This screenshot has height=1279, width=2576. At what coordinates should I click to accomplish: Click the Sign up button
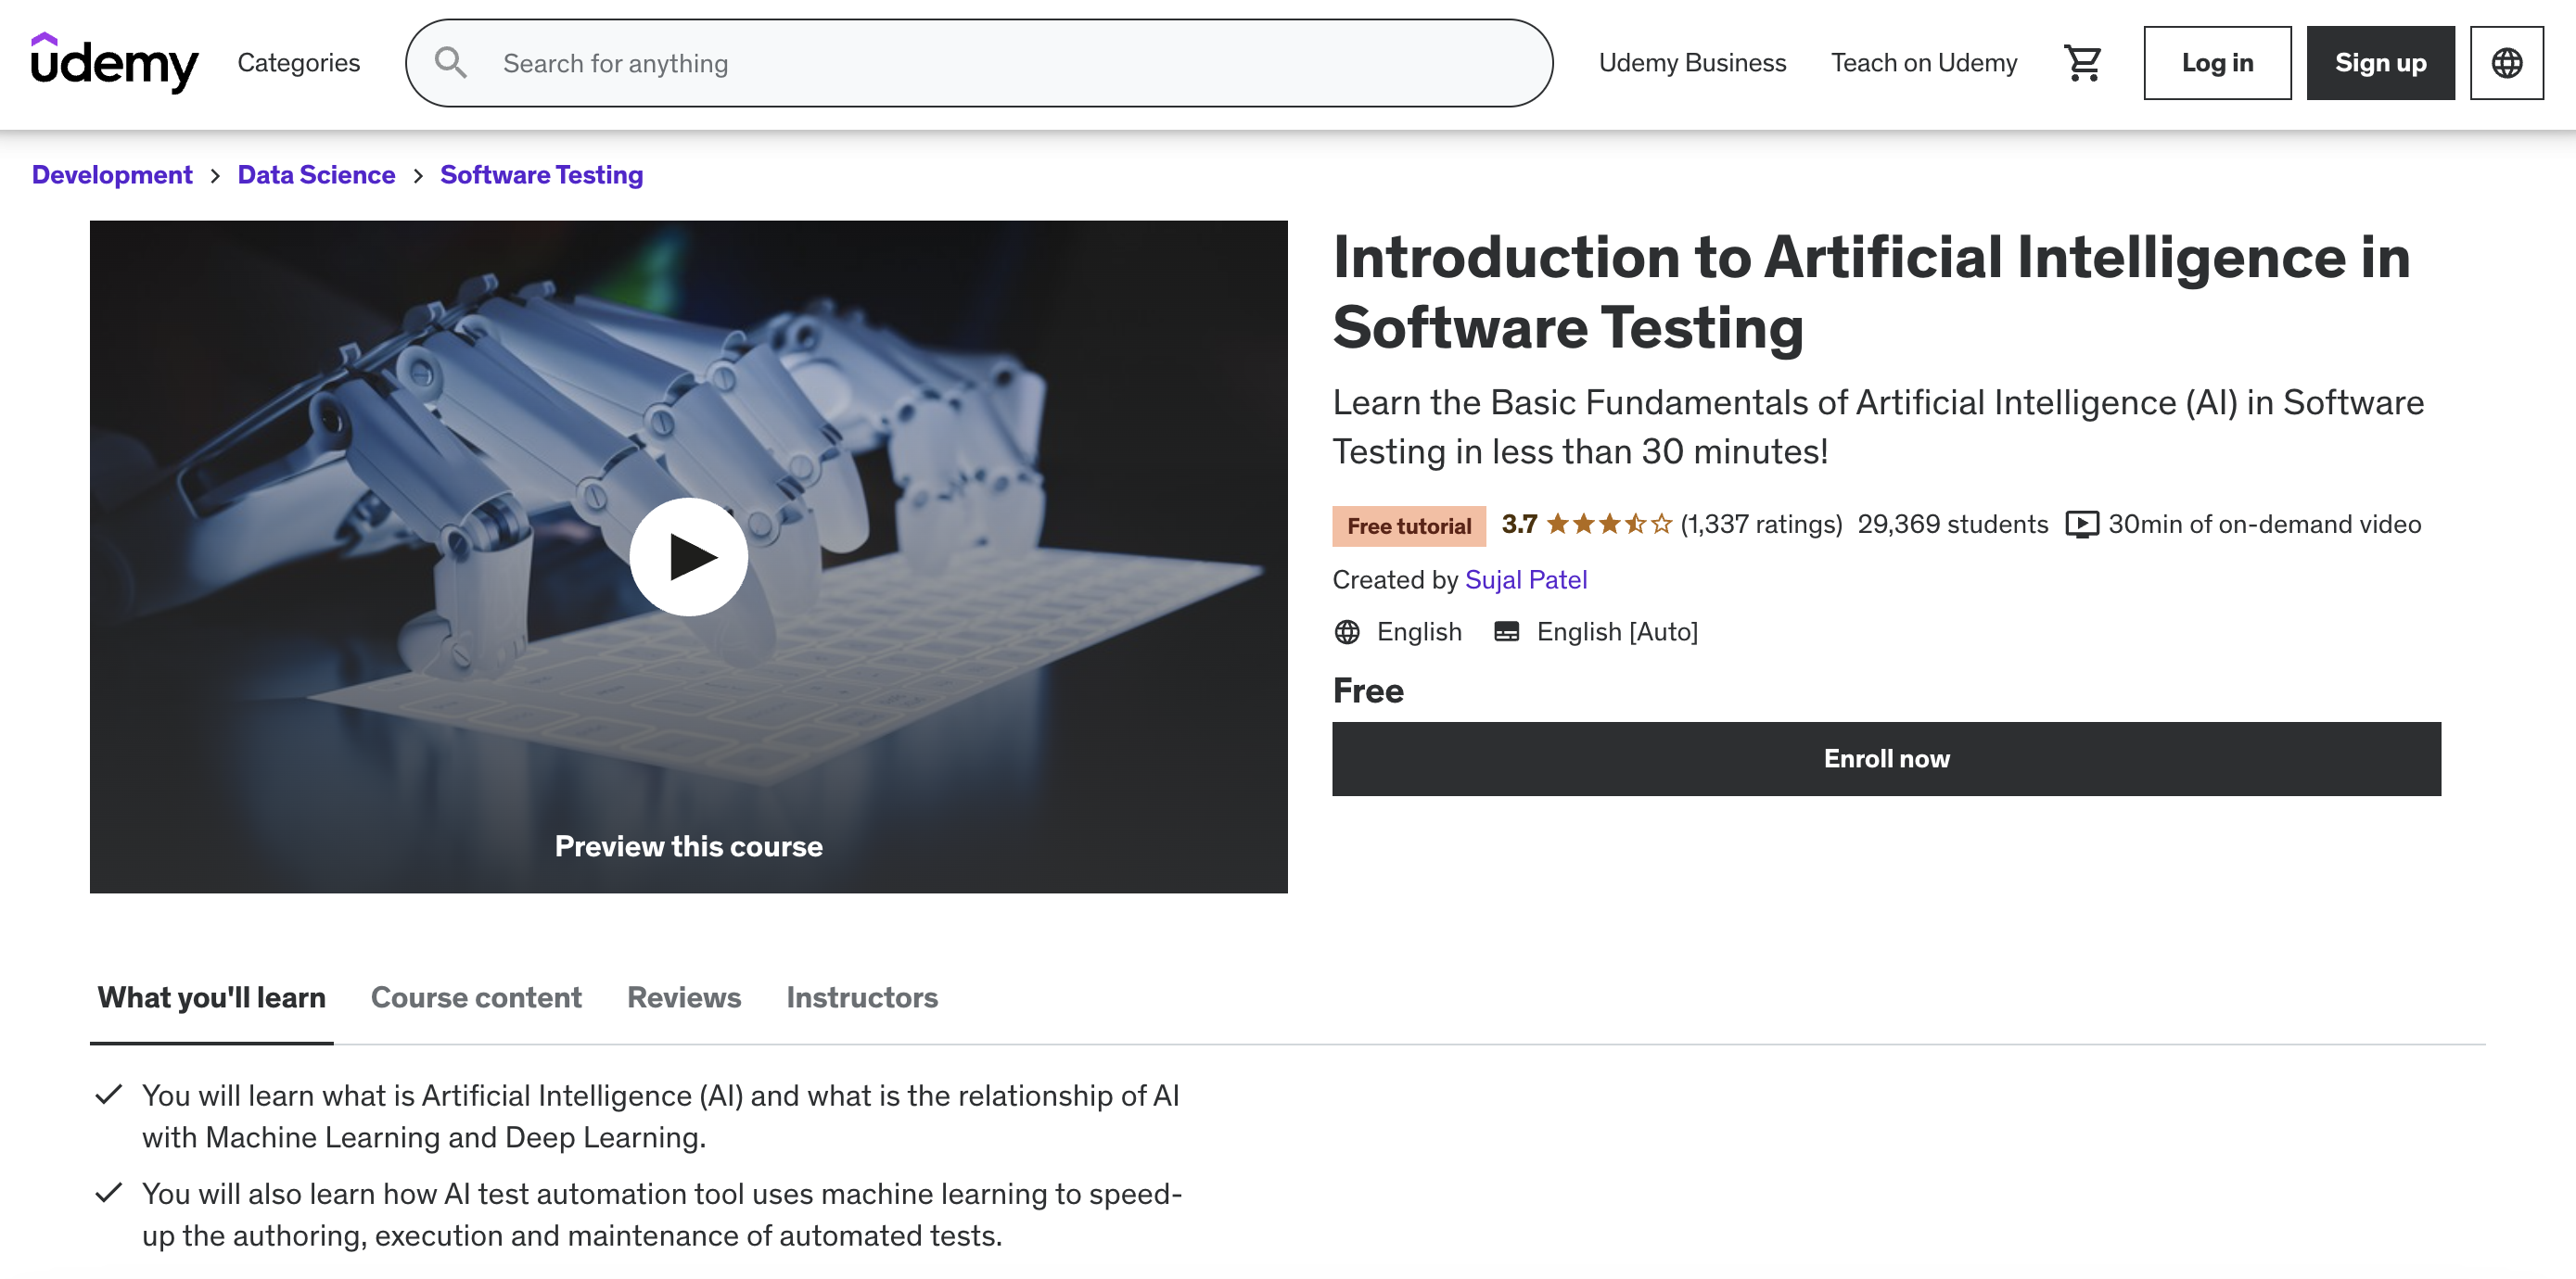(2380, 62)
